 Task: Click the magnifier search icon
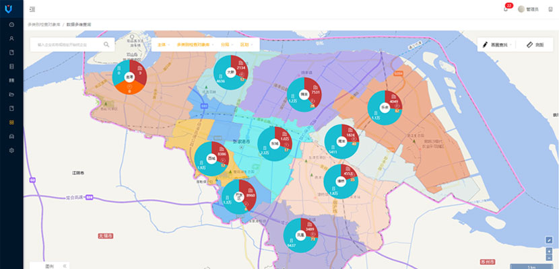tap(106, 44)
